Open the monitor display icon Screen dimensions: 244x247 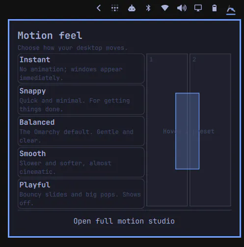click(x=198, y=8)
